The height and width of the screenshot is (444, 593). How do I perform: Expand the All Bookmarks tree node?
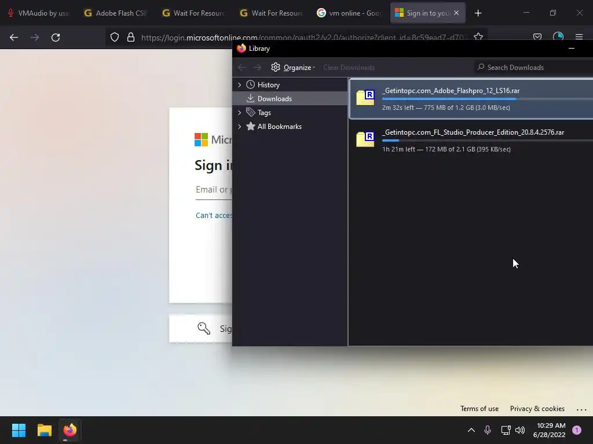tap(239, 127)
